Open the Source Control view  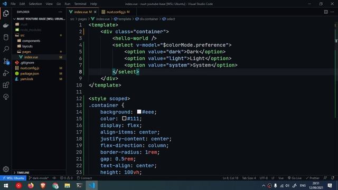[x=6, y=61]
